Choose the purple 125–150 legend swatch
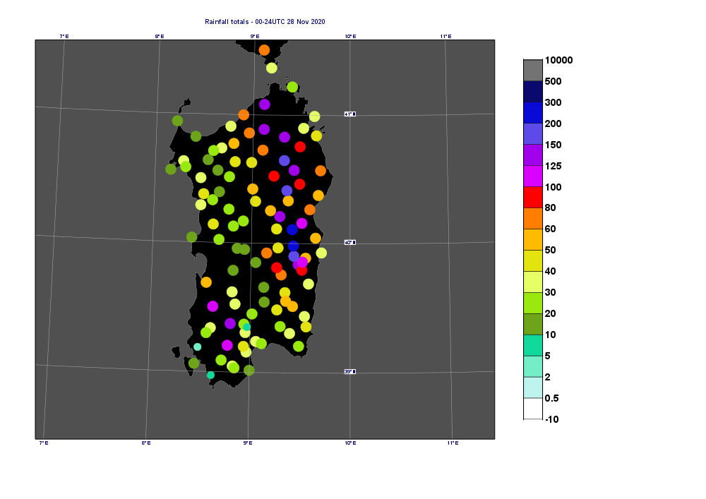Image resolution: width=706 pixels, height=499 pixels. click(x=532, y=155)
